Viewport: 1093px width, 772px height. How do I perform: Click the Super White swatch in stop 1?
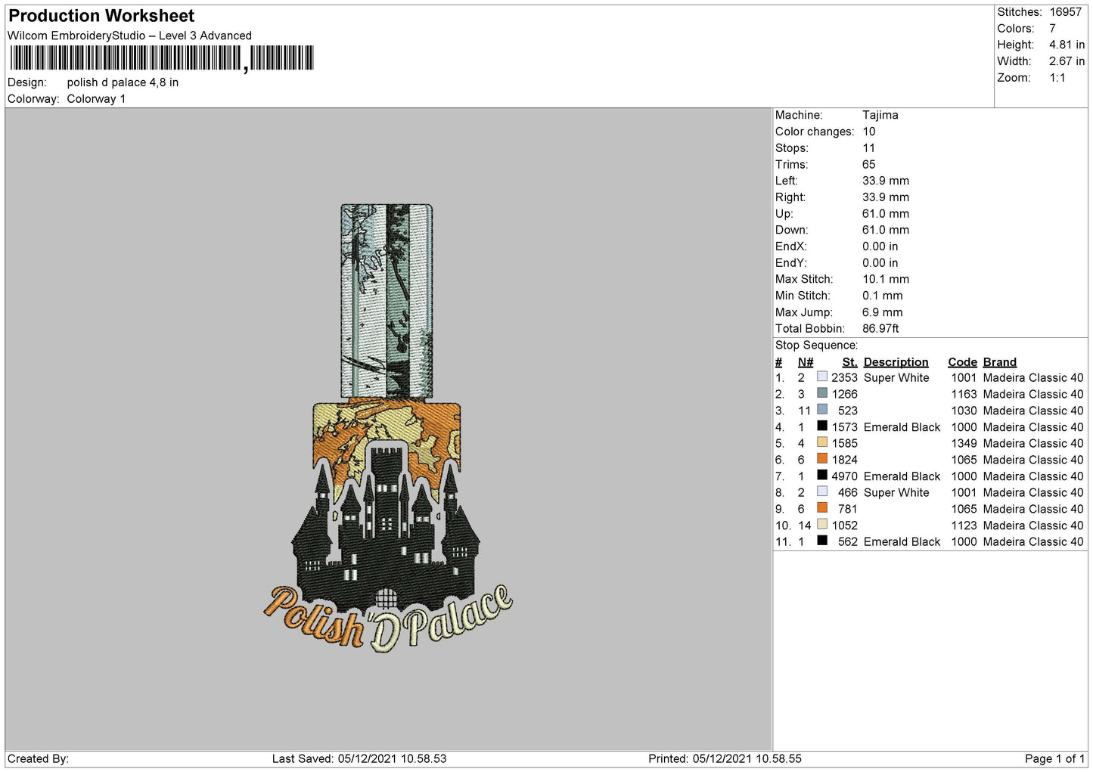822,377
